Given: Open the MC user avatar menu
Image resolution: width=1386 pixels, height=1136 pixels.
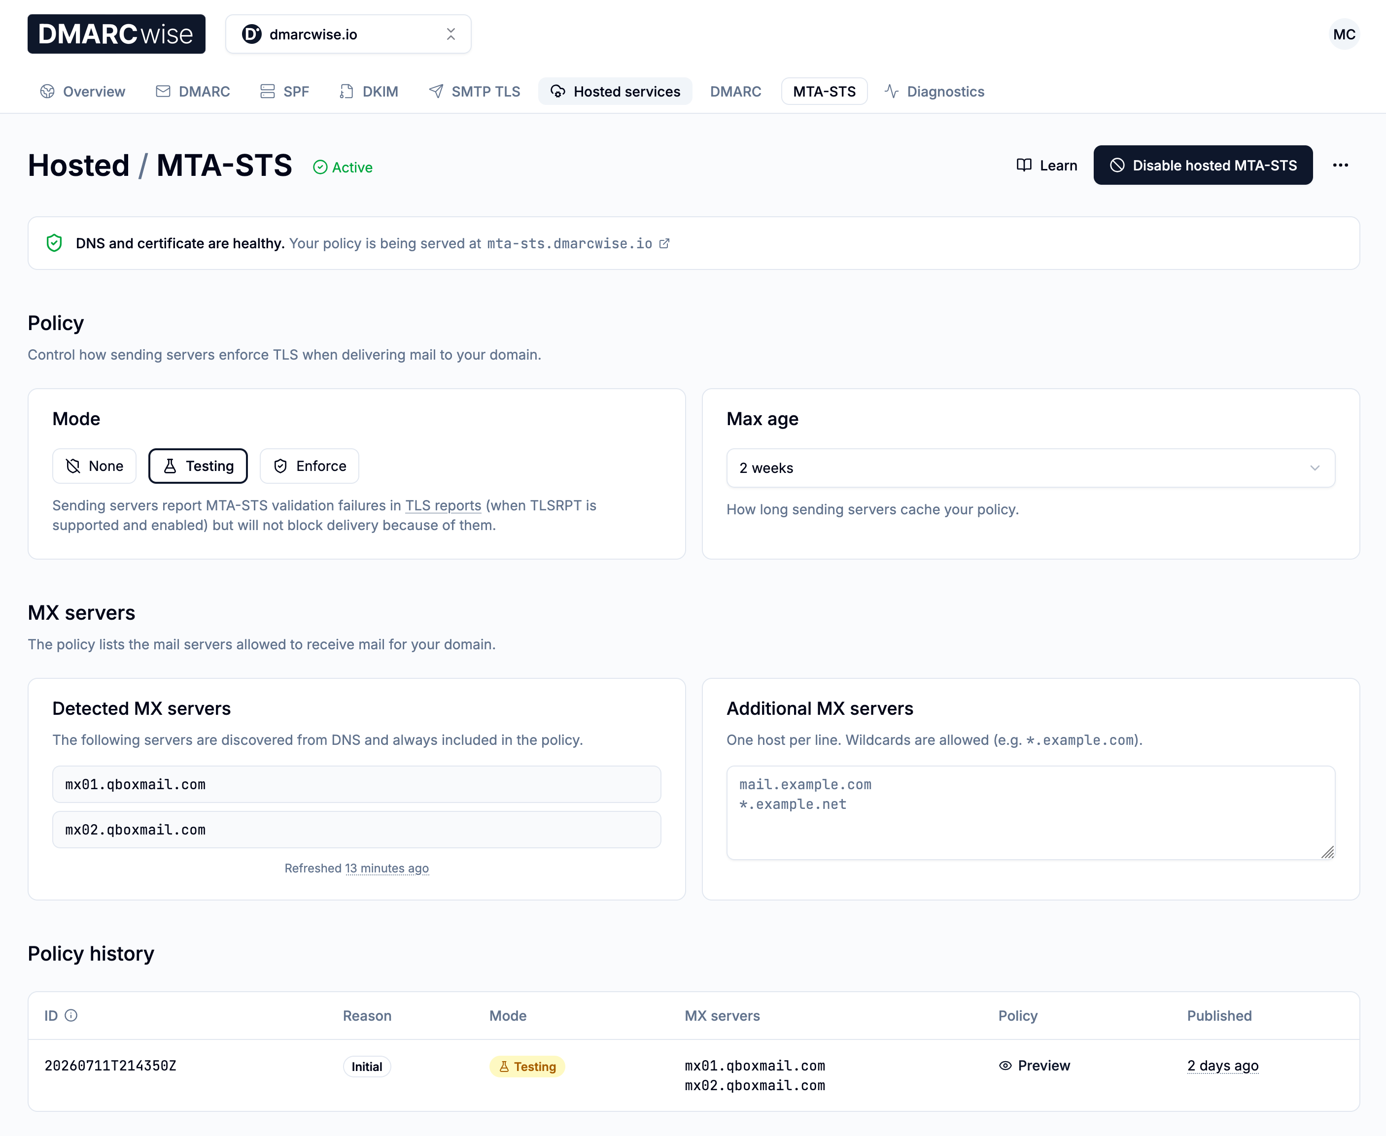Looking at the screenshot, I should tap(1344, 34).
